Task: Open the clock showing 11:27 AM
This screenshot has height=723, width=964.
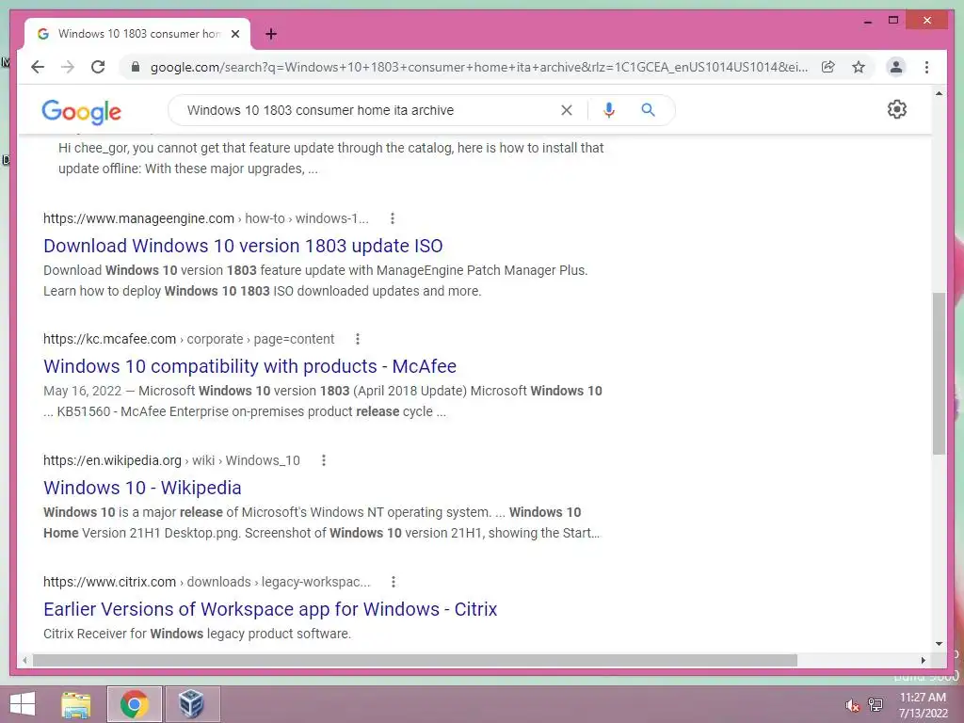Action: [923, 705]
